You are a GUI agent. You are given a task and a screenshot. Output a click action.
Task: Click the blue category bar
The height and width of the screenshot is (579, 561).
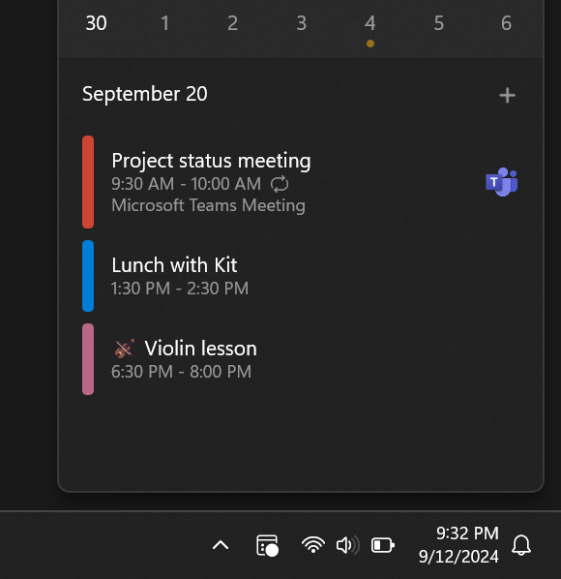coord(88,276)
